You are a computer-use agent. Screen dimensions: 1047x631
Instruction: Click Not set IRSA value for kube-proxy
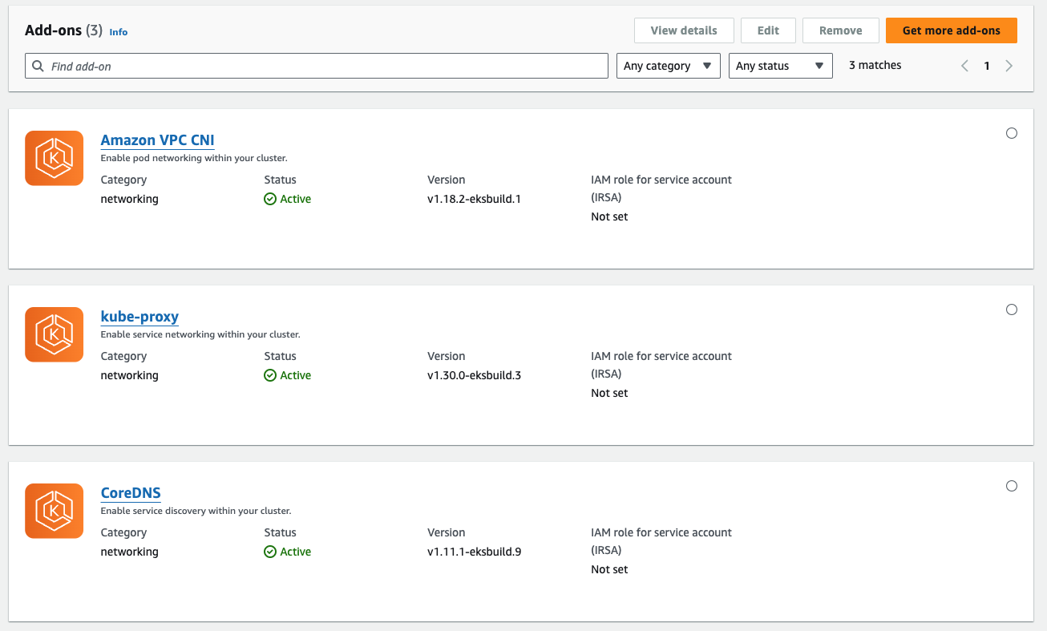click(609, 393)
